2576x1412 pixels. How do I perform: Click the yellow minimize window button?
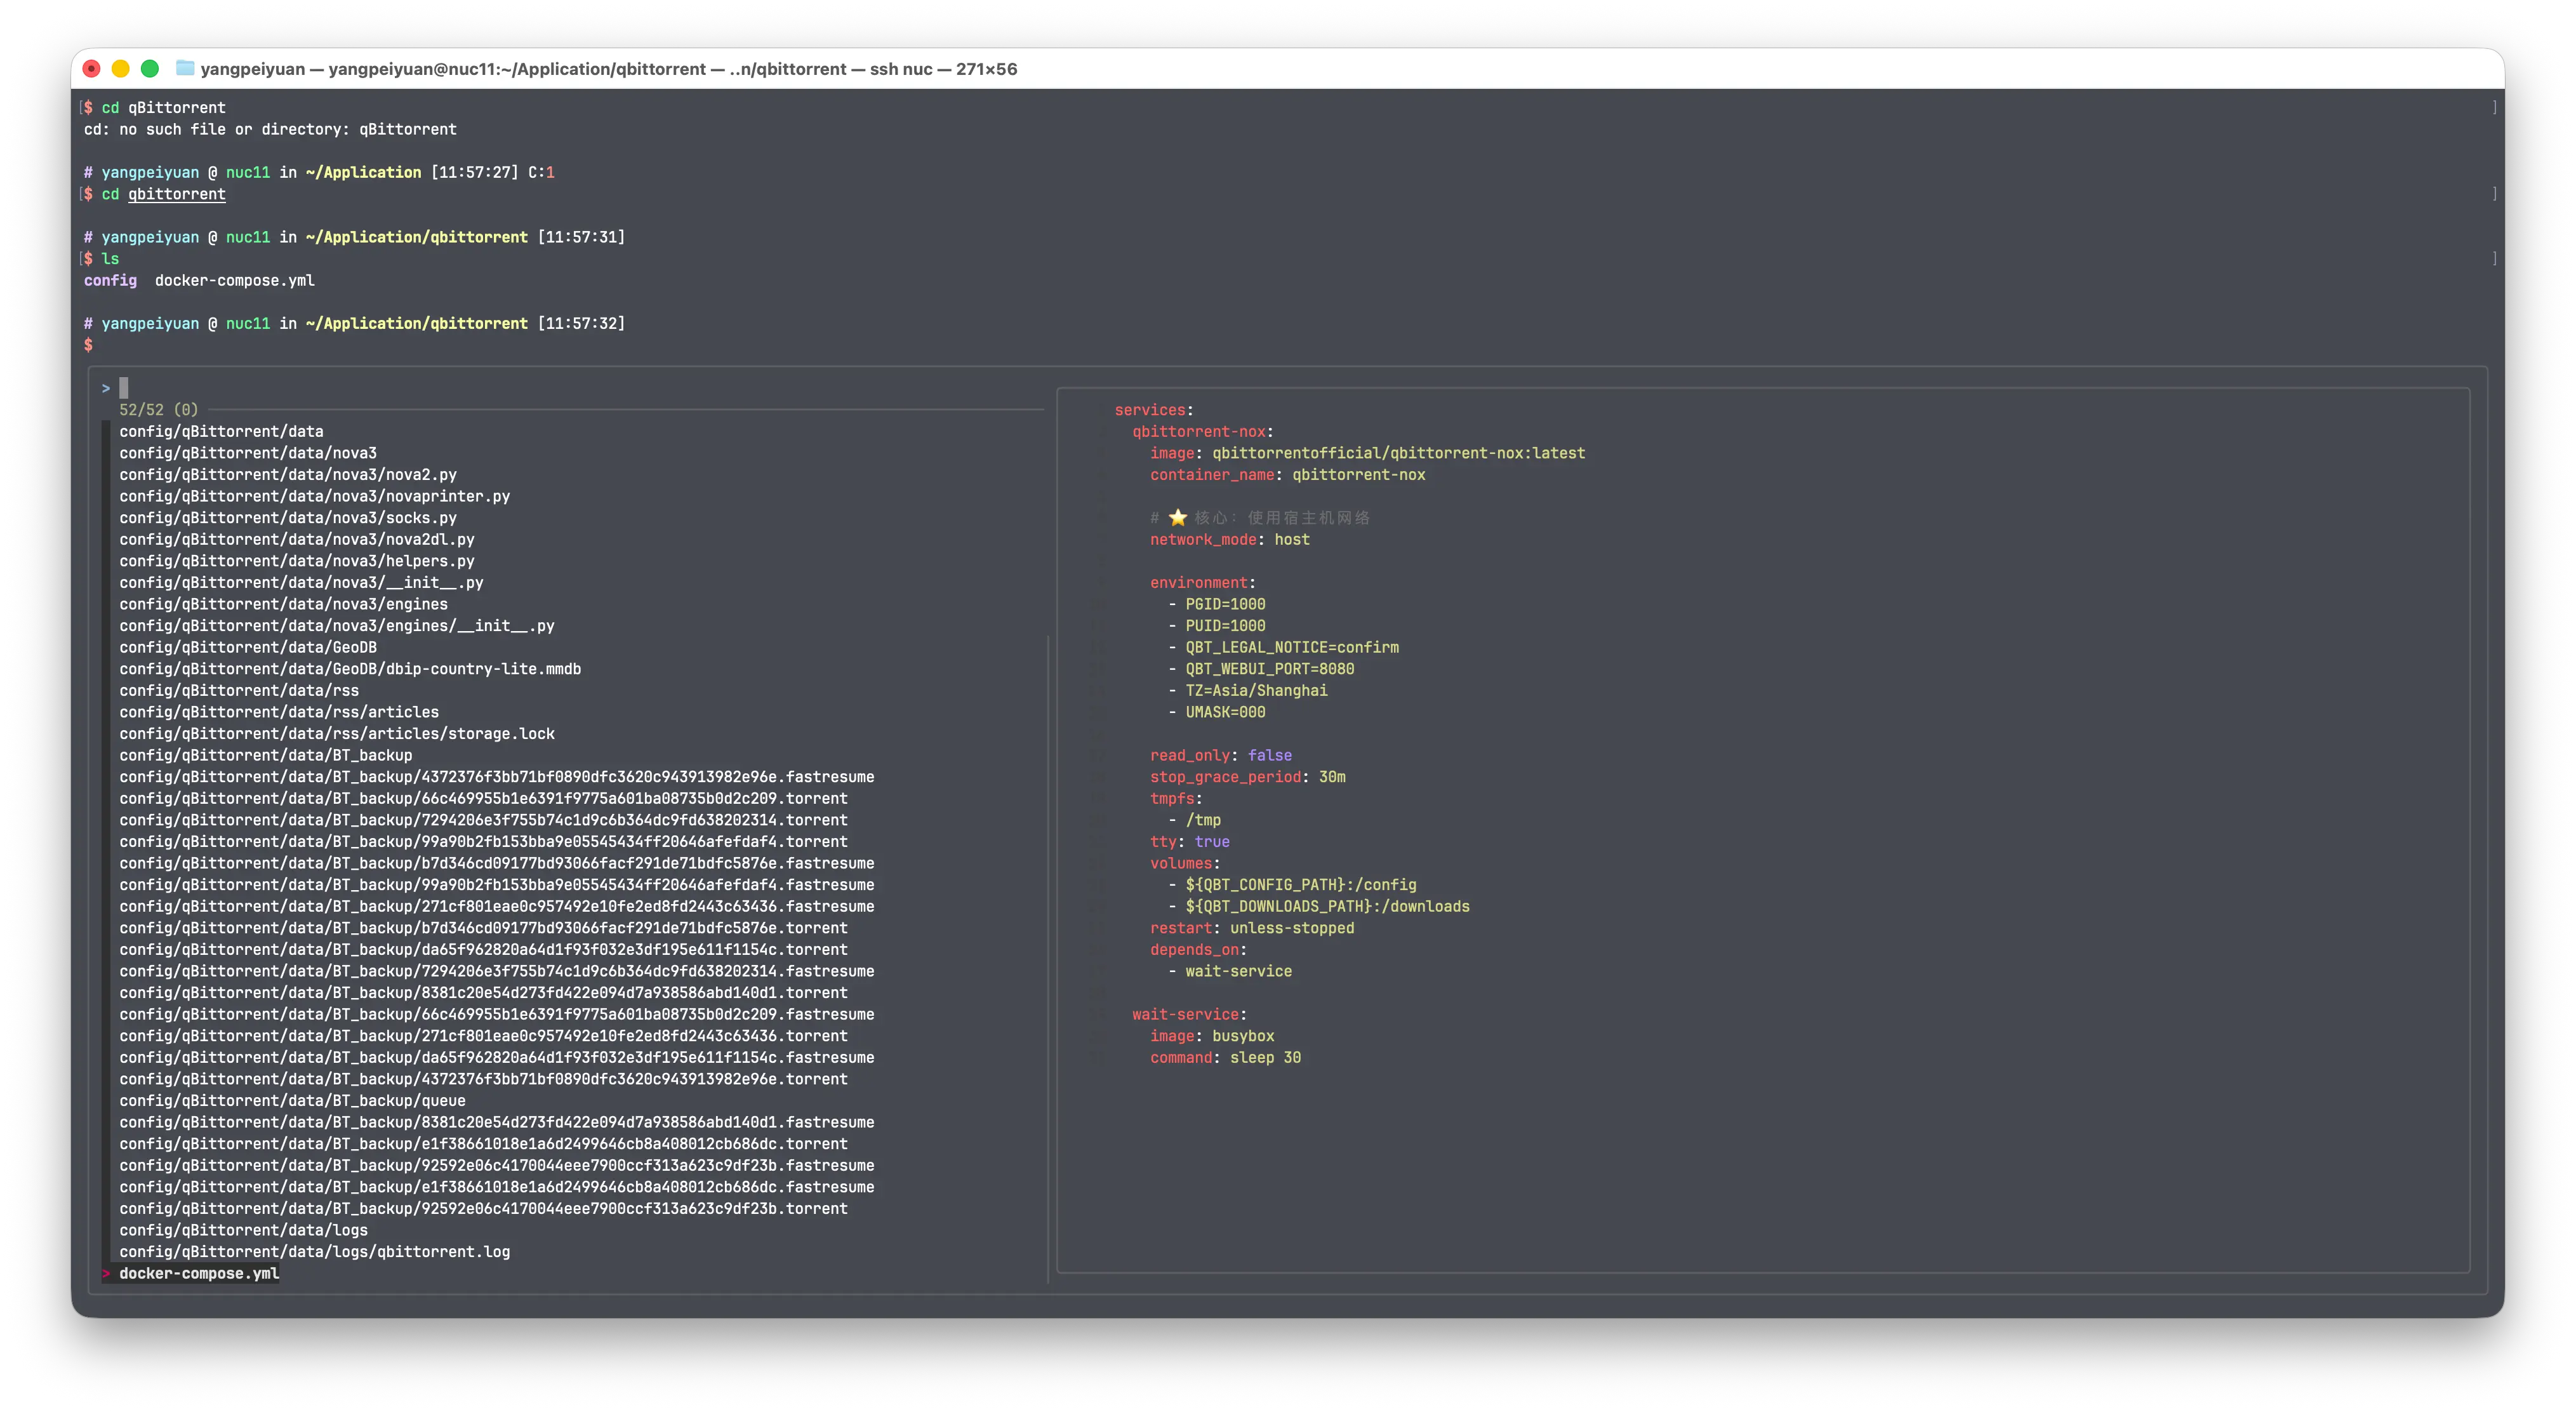point(120,68)
